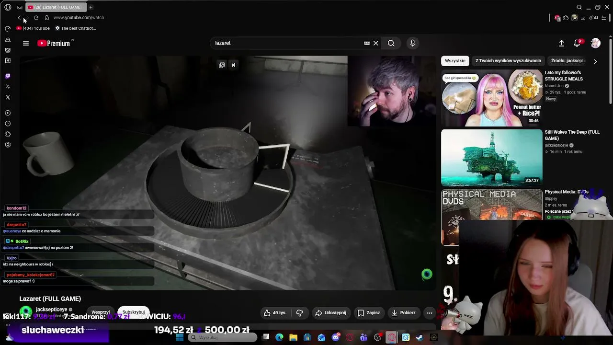Open a new browser tab

coord(91,7)
